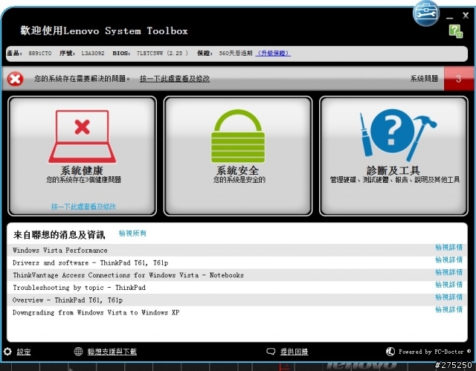View details for Drivers and software row
Screen dimensions: 476x371
448,260
